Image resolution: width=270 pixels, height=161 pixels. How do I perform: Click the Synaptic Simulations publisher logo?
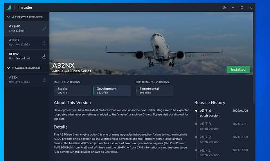click(x=13, y=68)
